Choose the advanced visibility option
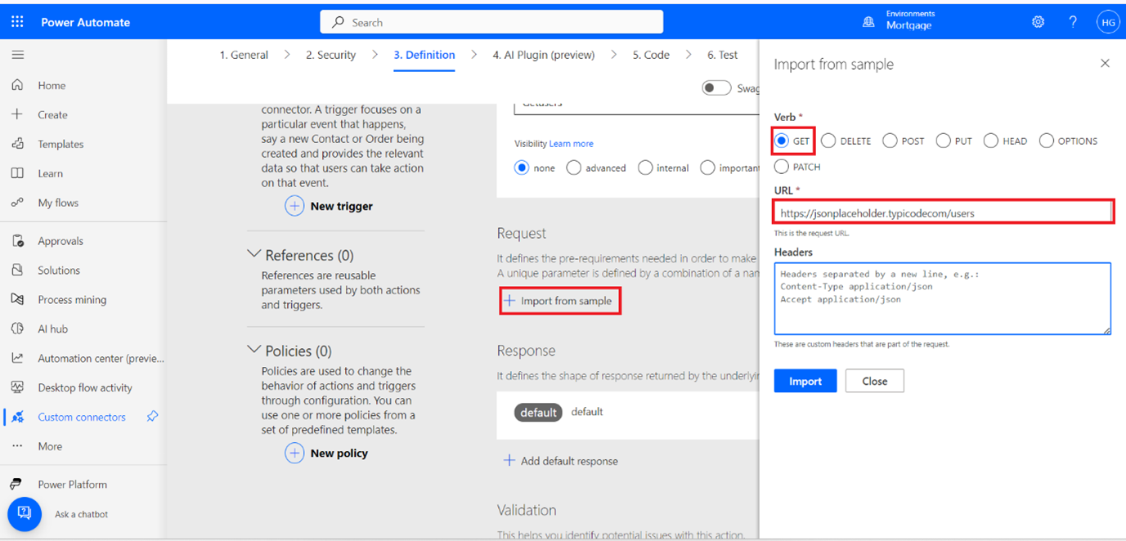This screenshot has width=1126, height=541. [574, 168]
